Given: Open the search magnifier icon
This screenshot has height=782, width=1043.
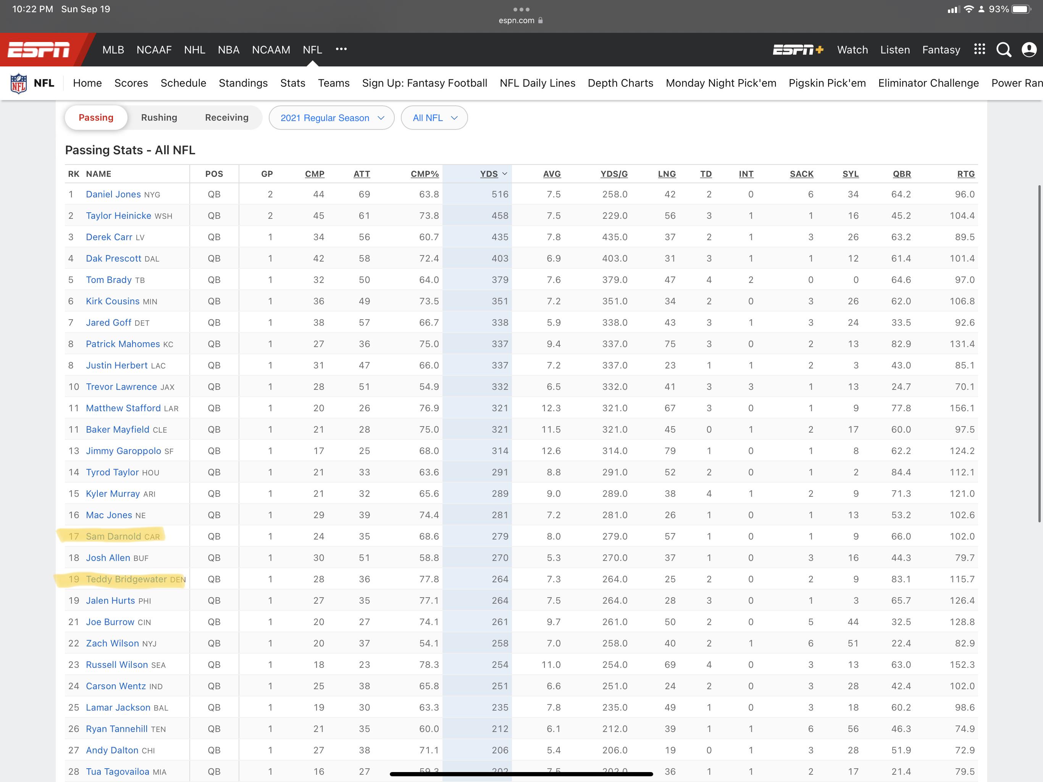Looking at the screenshot, I should click(1003, 50).
